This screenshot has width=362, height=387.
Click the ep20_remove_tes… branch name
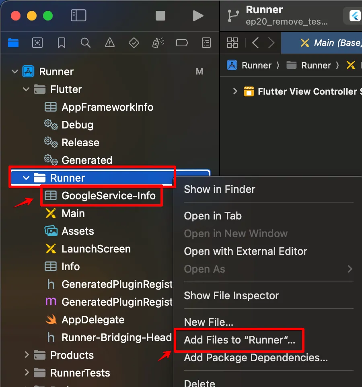[x=286, y=22]
